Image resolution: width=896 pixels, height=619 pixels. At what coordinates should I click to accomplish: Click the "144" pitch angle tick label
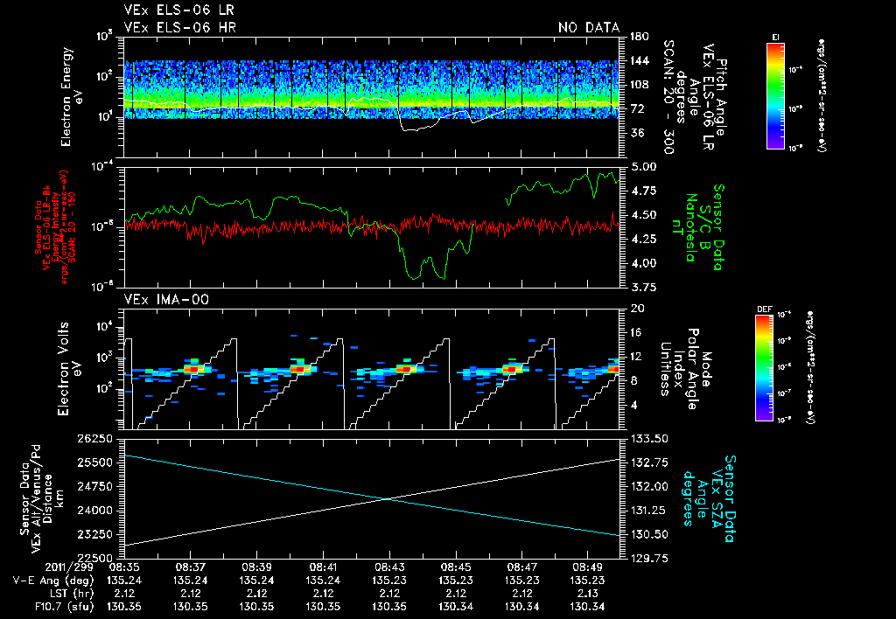coord(640,60)
